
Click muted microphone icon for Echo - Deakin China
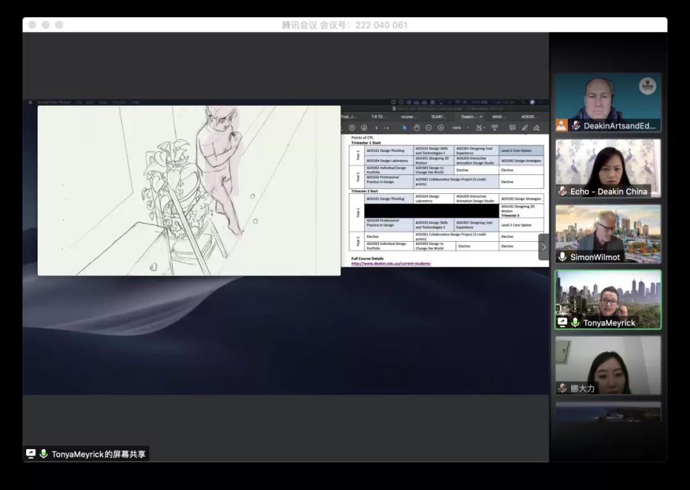[563, 191]
